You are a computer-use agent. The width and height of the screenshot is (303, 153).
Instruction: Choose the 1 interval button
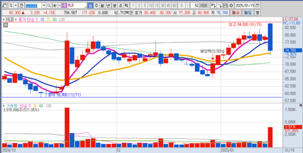point(133,5)
